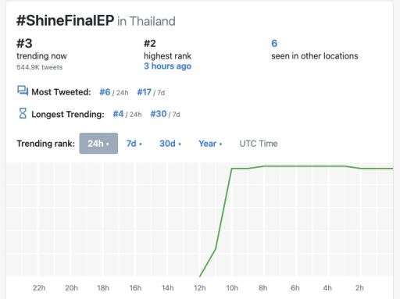Click the #6 most tweeted 24h rank
Screen dimensions: 400x299
(x=105, y=92)
